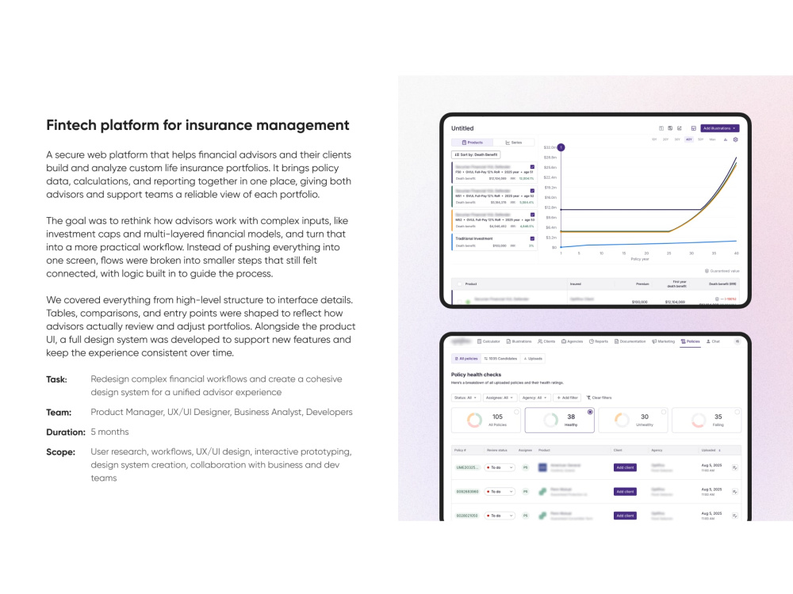Viewport: 793px width, 594px height.
Task: Open the edit icon for policy 0092683060
Action: pos(735,492)
